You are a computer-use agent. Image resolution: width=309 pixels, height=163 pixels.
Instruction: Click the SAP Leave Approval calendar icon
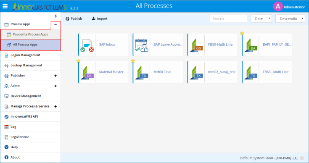coord(142,45)
